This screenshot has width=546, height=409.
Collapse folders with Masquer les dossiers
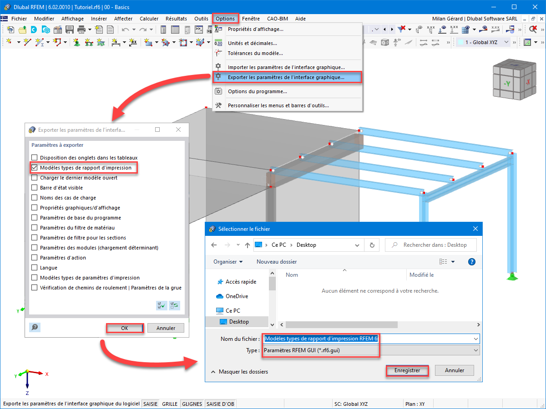[239, 372]
